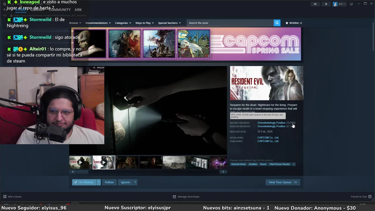Open the wishlist options dropdown arrow

tap(99, 182)
